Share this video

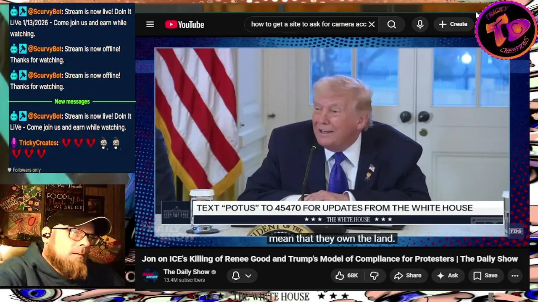click(x=408, y=276)
